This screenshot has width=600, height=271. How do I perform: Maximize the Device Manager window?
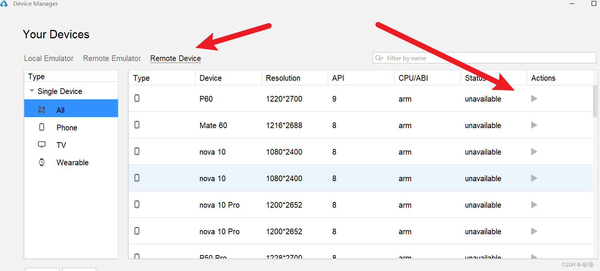(594, 3)
